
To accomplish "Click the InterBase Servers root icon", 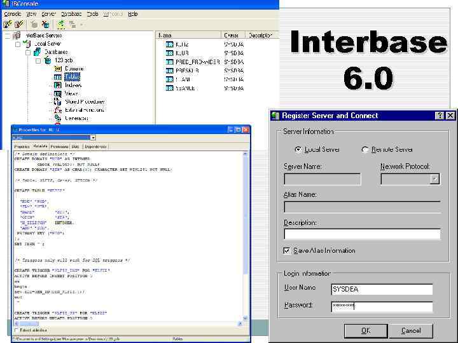I will (x=17, y=36).
